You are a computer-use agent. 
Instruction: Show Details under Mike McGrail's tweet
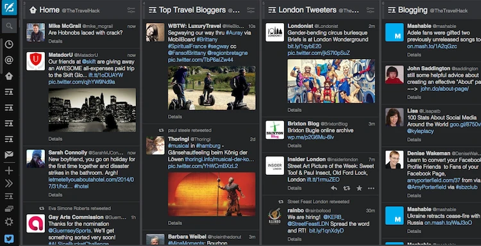pos(55,41)
